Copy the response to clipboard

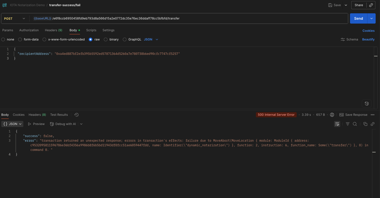pyautogui.click(x=365, y=124)
